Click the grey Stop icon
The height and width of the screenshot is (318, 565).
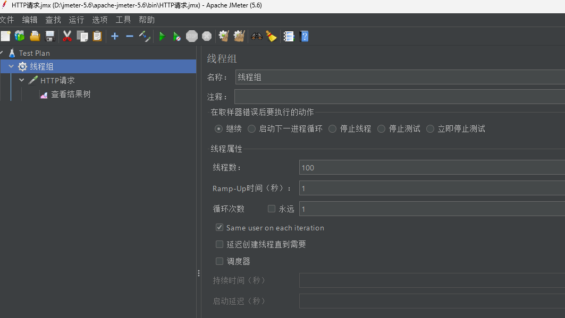pos(192,36)
